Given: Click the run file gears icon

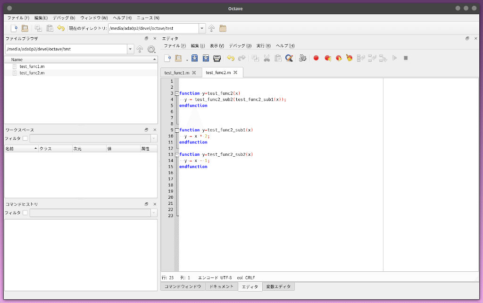Looking at the screenshot, I should 303,58.
